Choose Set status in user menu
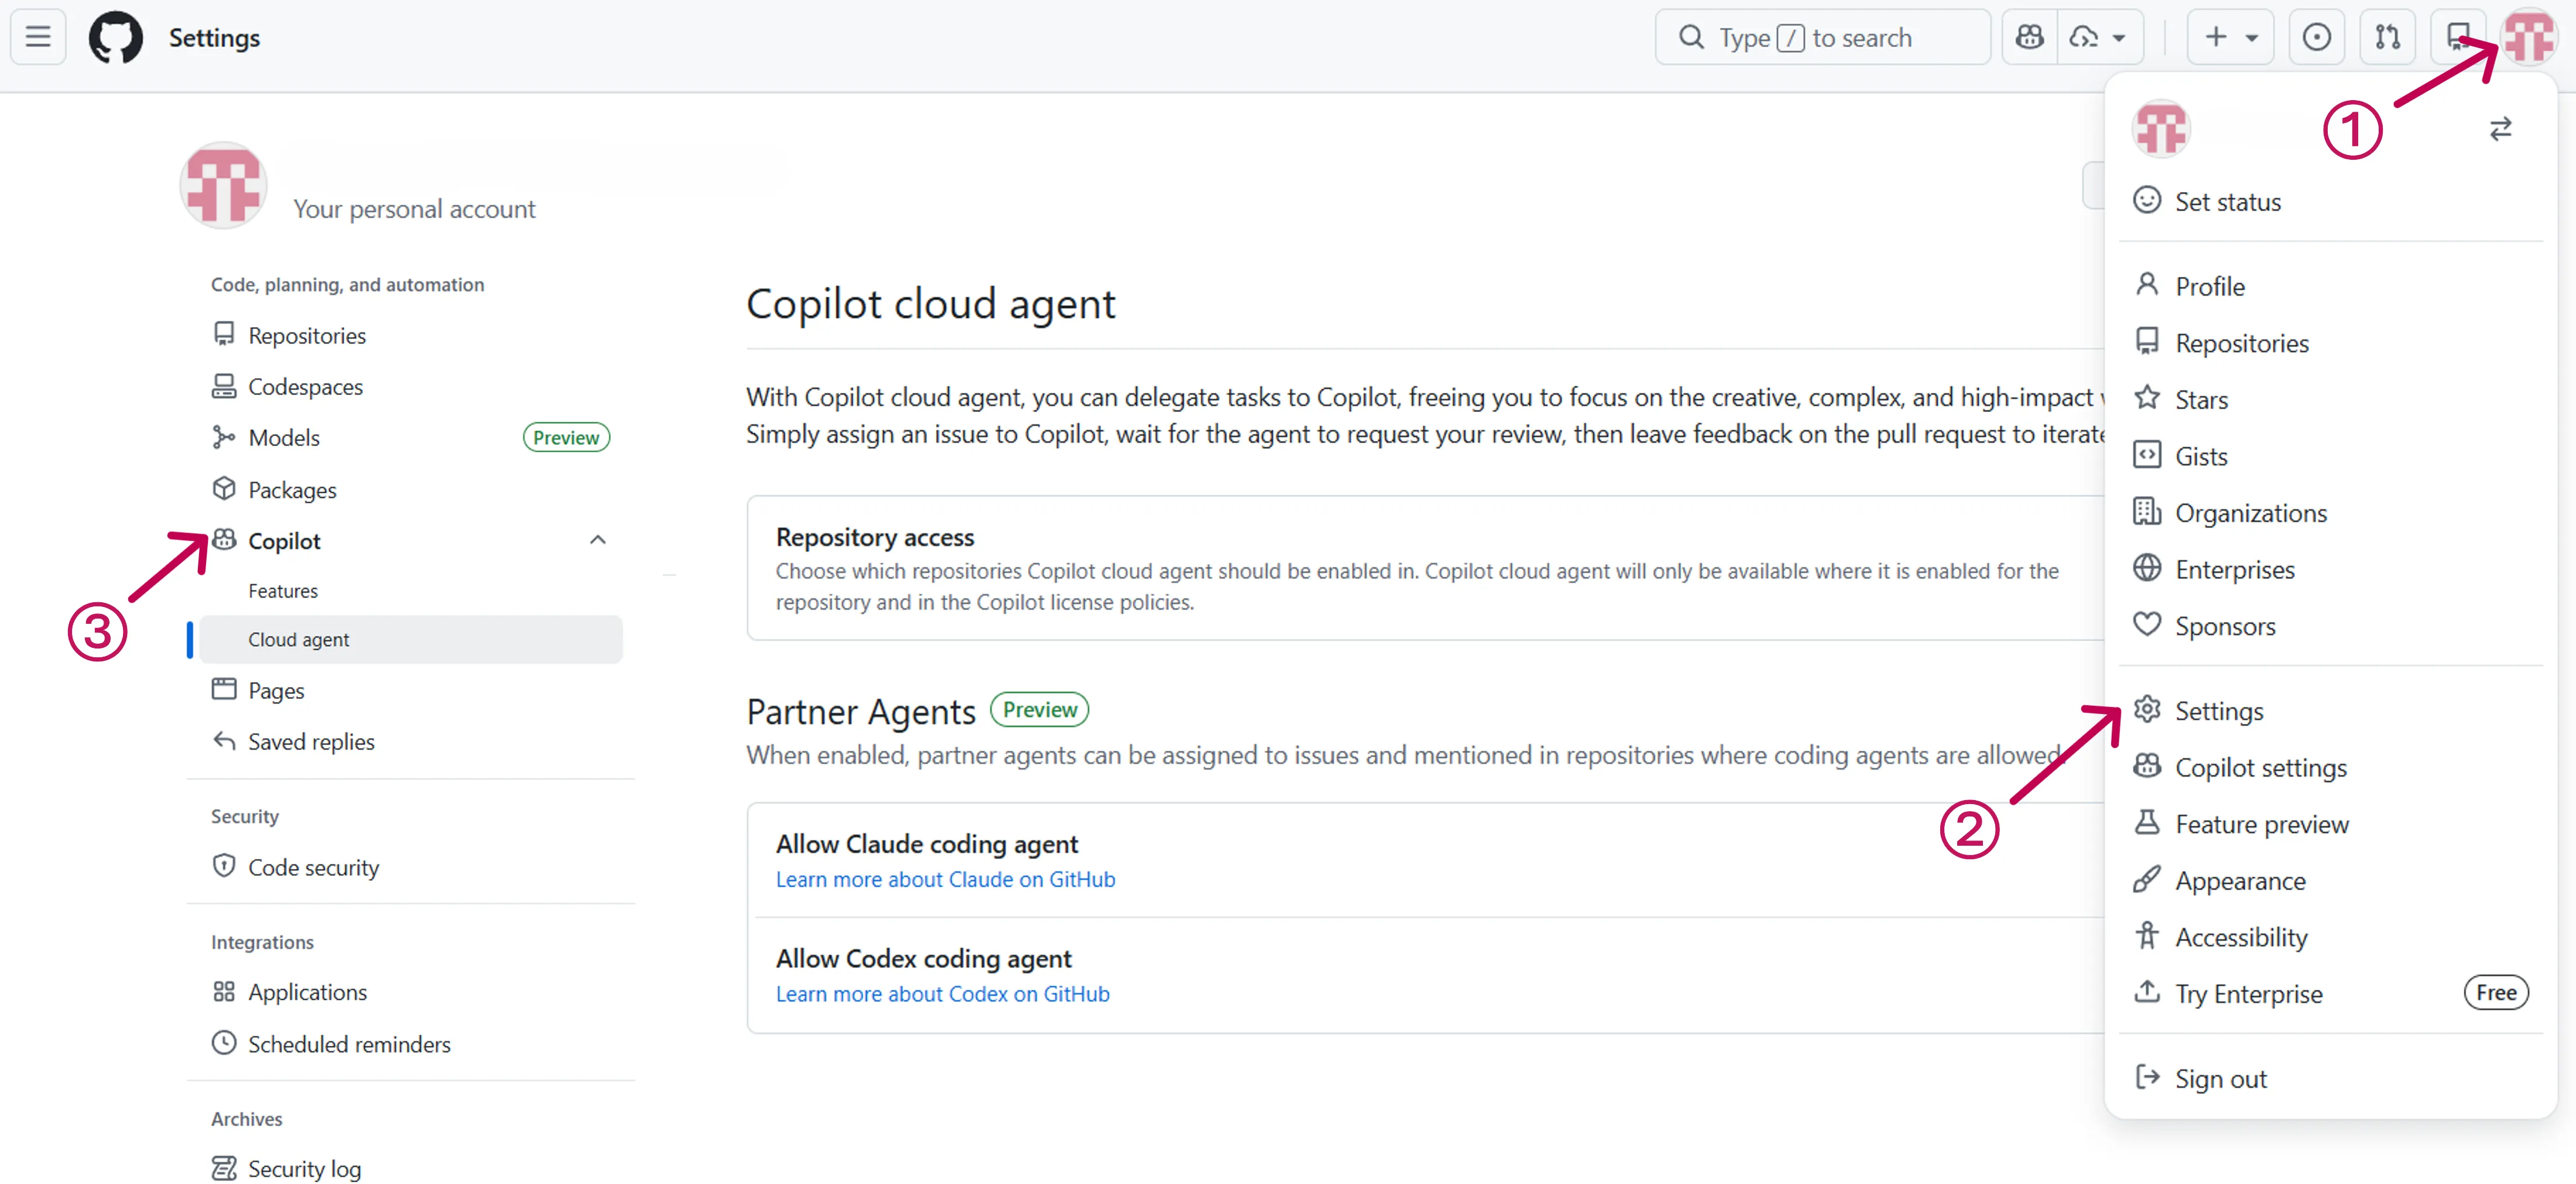The image size is (2576, 1184). (x=2330, y=201)
